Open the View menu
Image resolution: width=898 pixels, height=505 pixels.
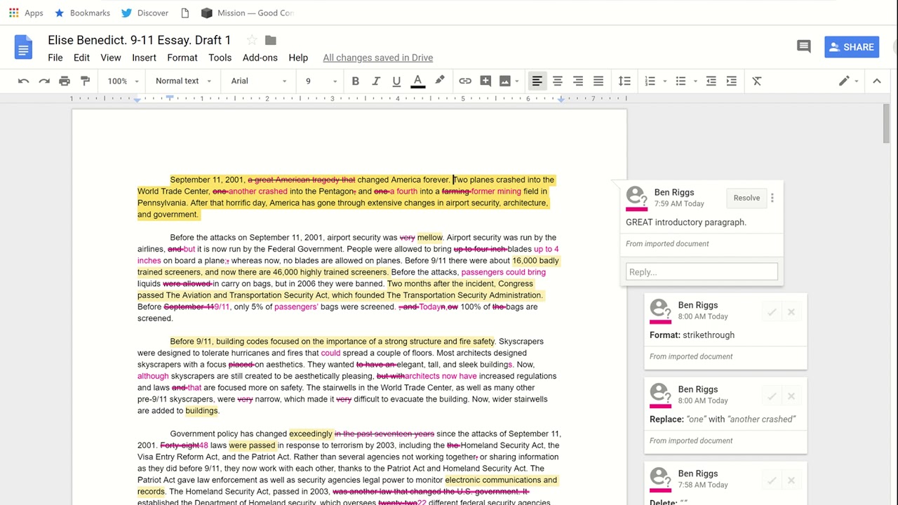[111, 58]
